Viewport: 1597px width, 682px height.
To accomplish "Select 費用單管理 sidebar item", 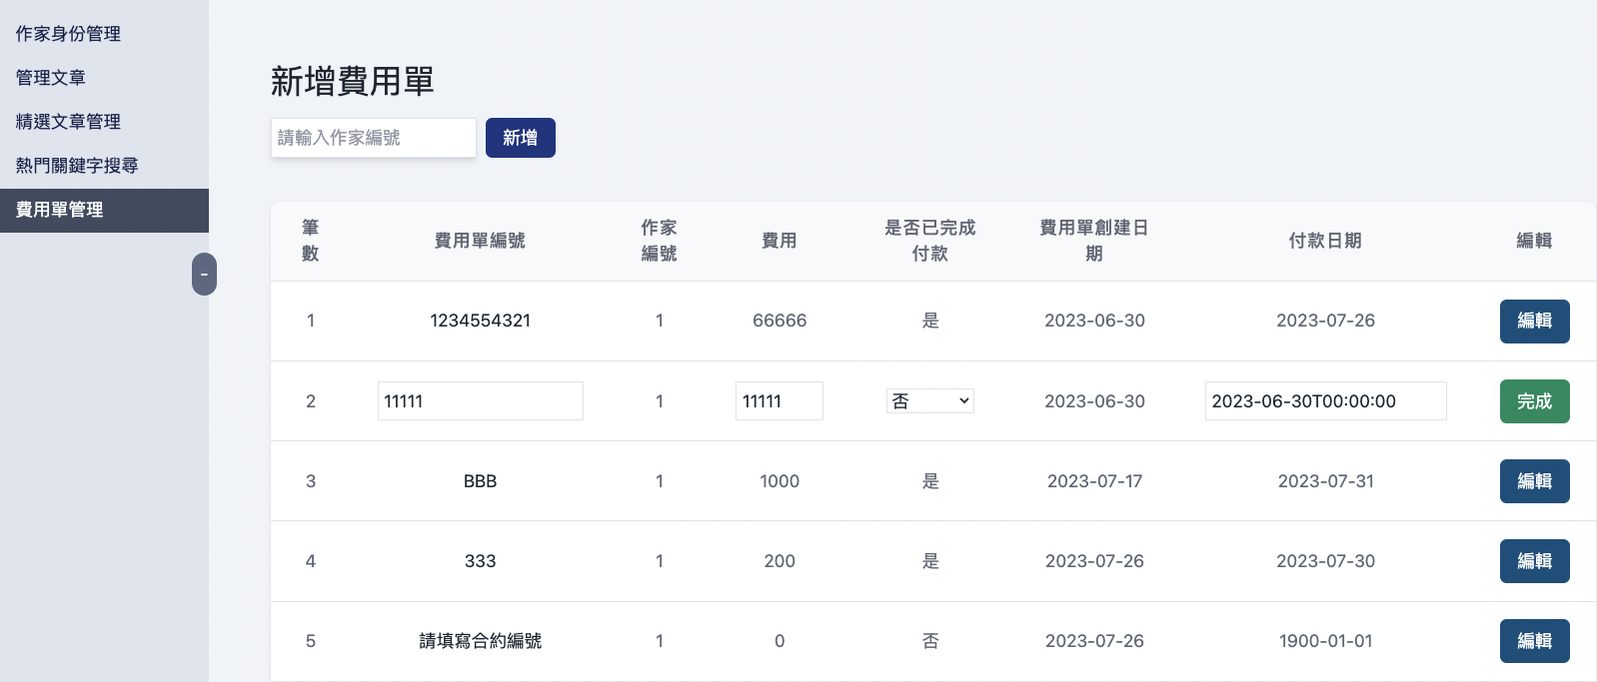I will click(x=60, y=210).
